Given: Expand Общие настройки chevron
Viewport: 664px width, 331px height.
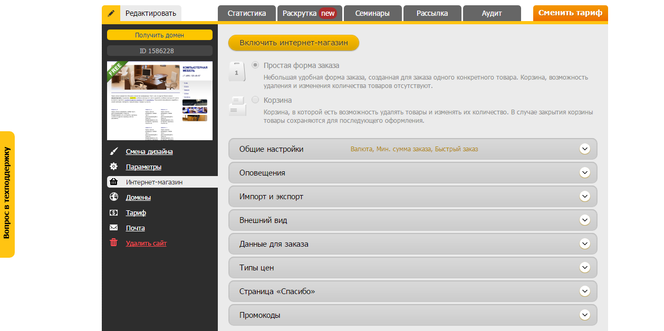Looking at the screenshot, I should pos(584,149).
